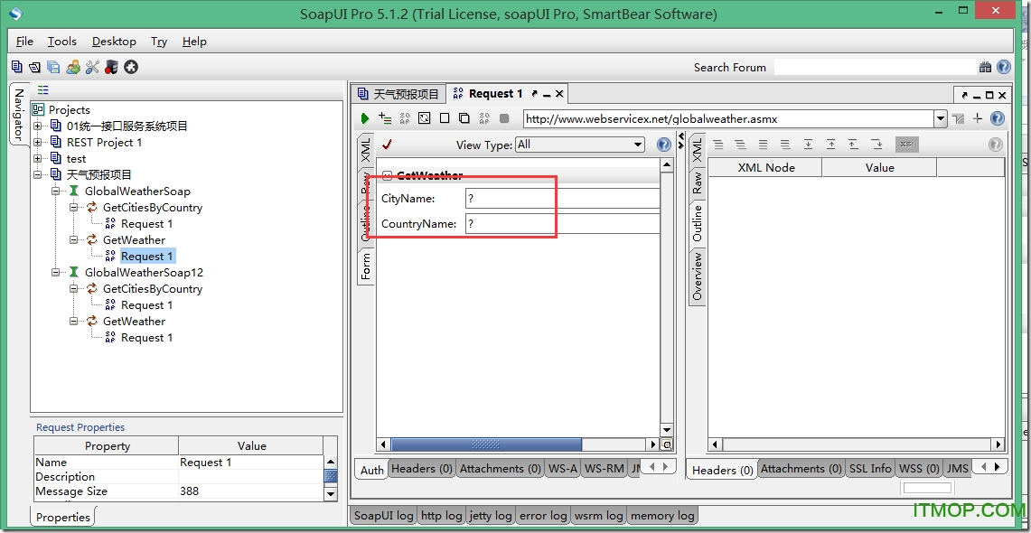Screen dimensions: 1031x533
Task: Click the request form horizontal scrollbar thumb
Action: 486,444
